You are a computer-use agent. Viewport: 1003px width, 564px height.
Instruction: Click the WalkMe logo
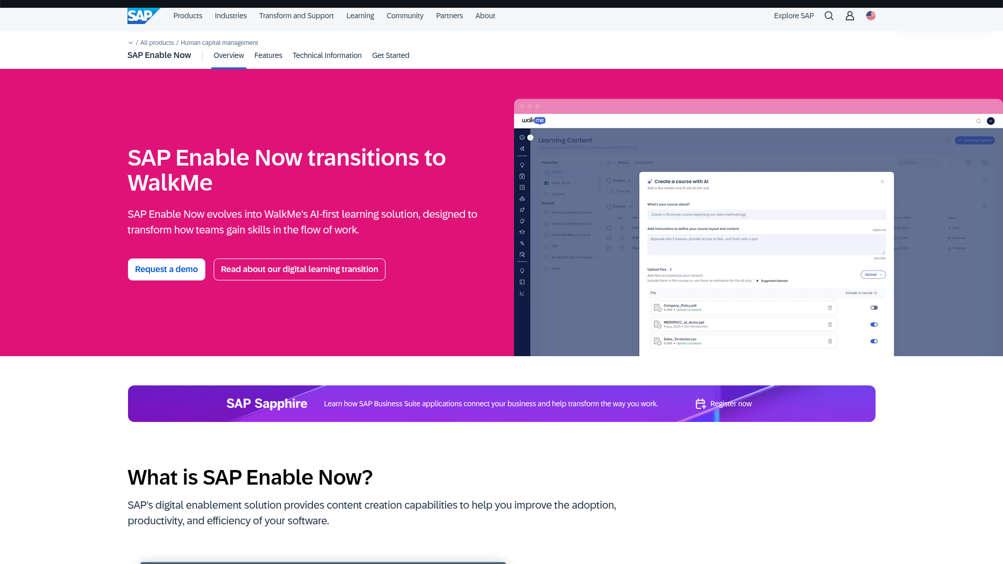click(533, 121)
